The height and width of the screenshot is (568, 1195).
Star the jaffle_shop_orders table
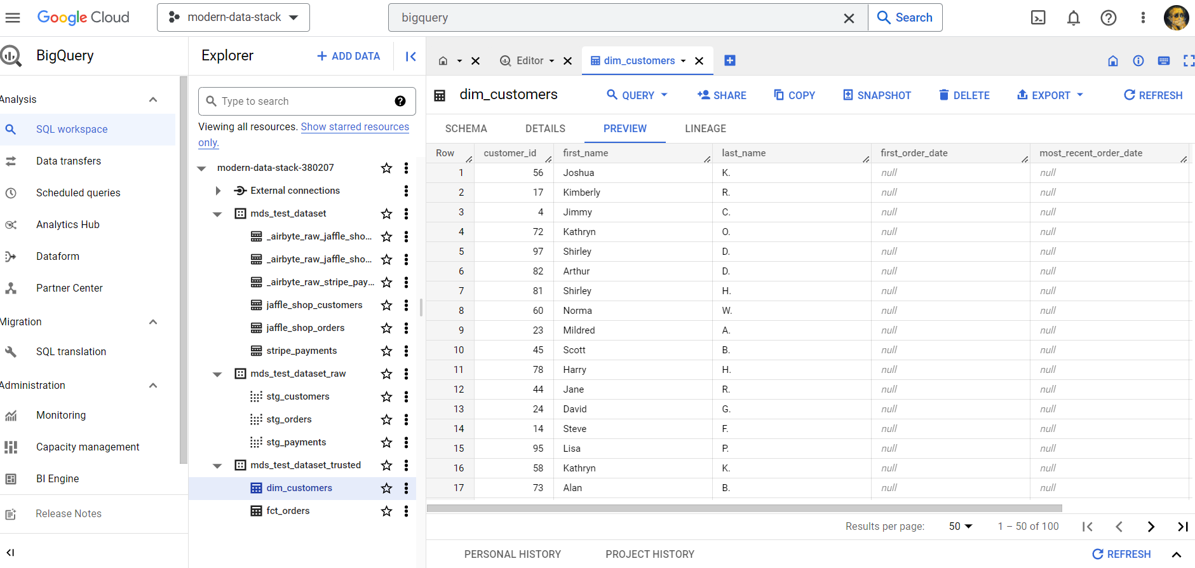click(x=386, y=328)
